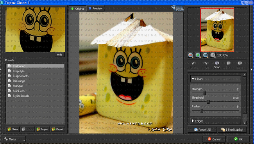Select the Cartooned preset
Viewport: 254px width, 144px height.
coord(35,66)
